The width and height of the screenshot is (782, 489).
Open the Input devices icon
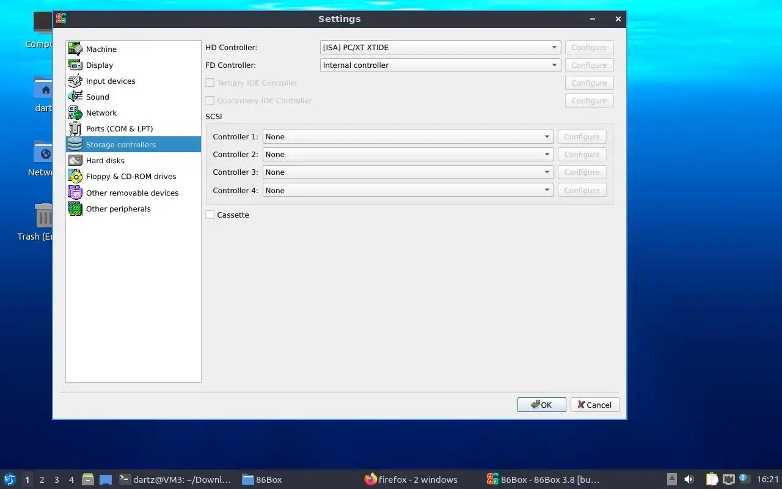75,81
